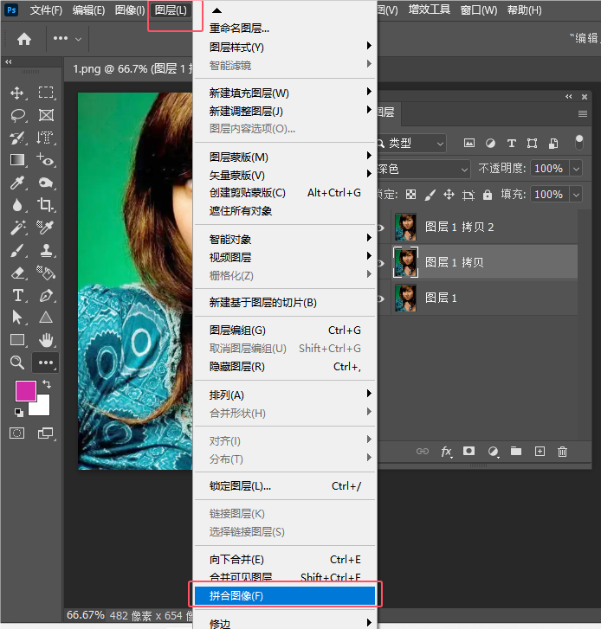
Task: Select the Brush tool
Action: 16,251
